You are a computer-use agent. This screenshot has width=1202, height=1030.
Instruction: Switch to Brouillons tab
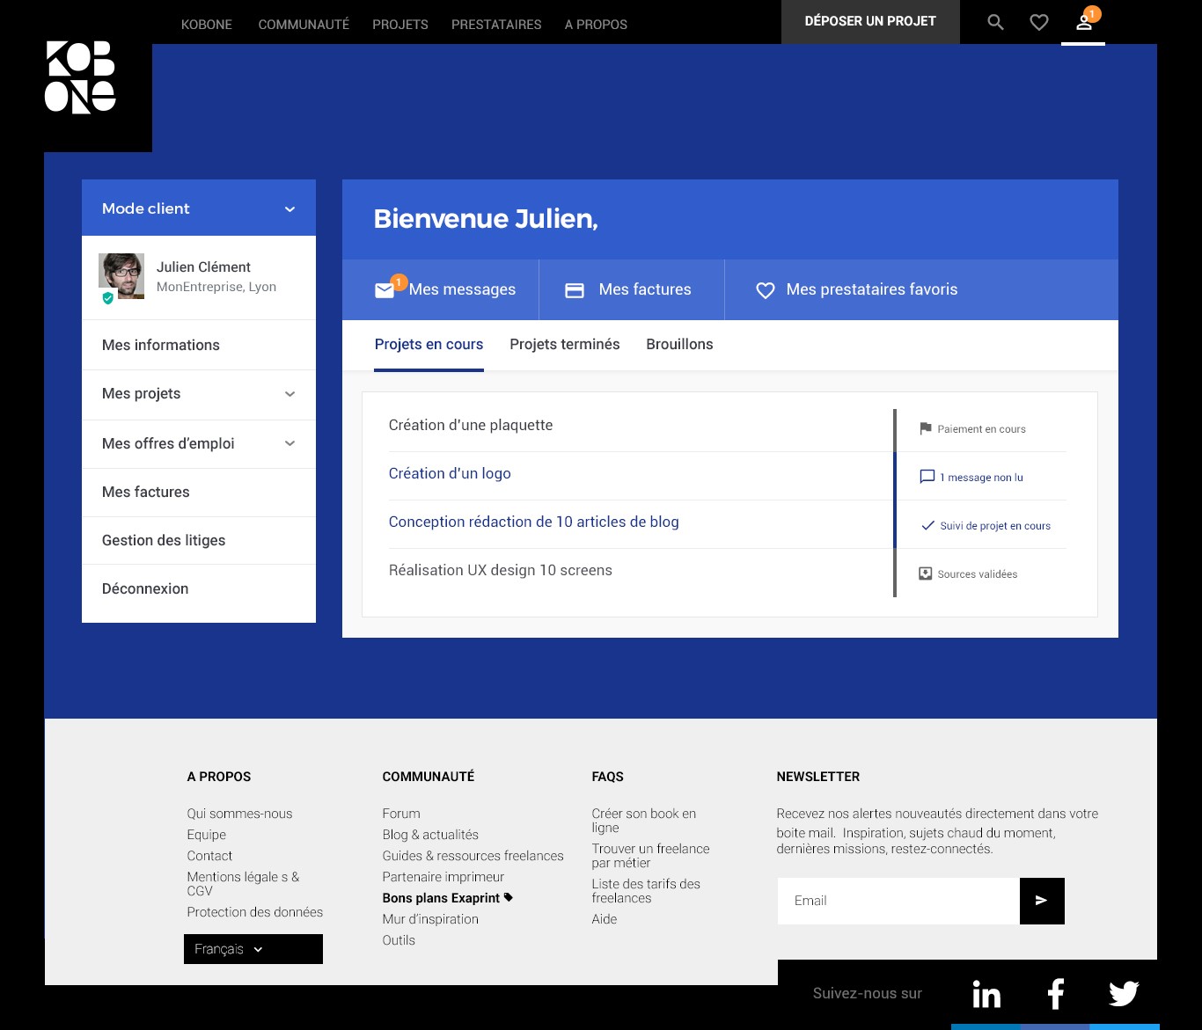point(679,345)
